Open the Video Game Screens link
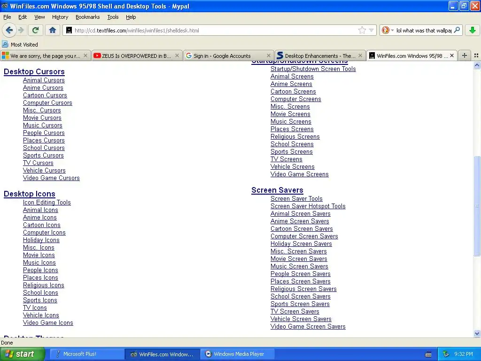Viewport: 481px width, 361px height. [299, 174]
